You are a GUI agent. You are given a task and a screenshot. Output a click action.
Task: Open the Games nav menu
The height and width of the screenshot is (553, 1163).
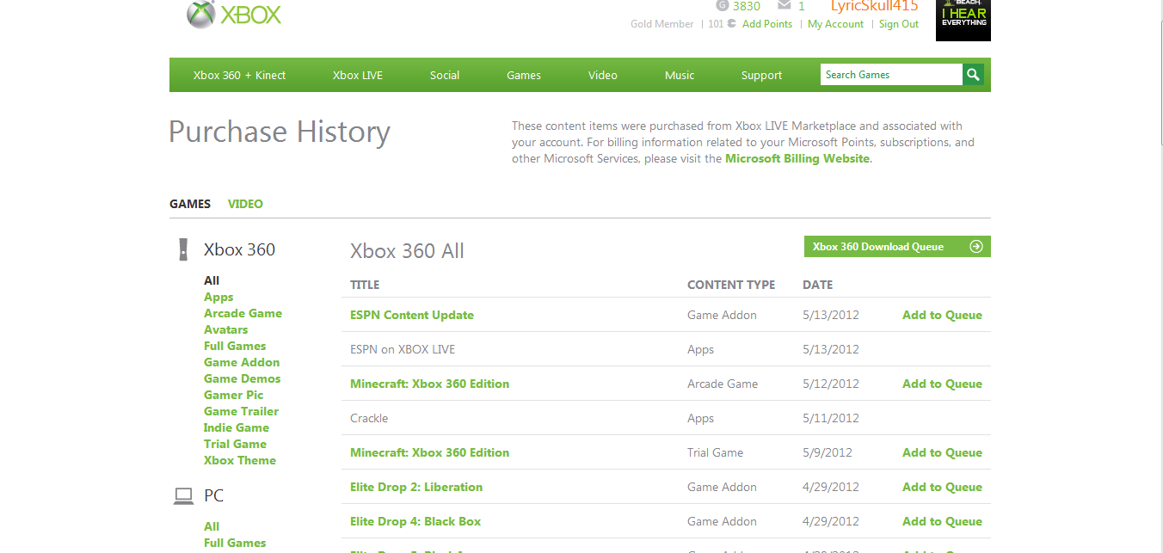pyautogui.click(x=524, y=75)
